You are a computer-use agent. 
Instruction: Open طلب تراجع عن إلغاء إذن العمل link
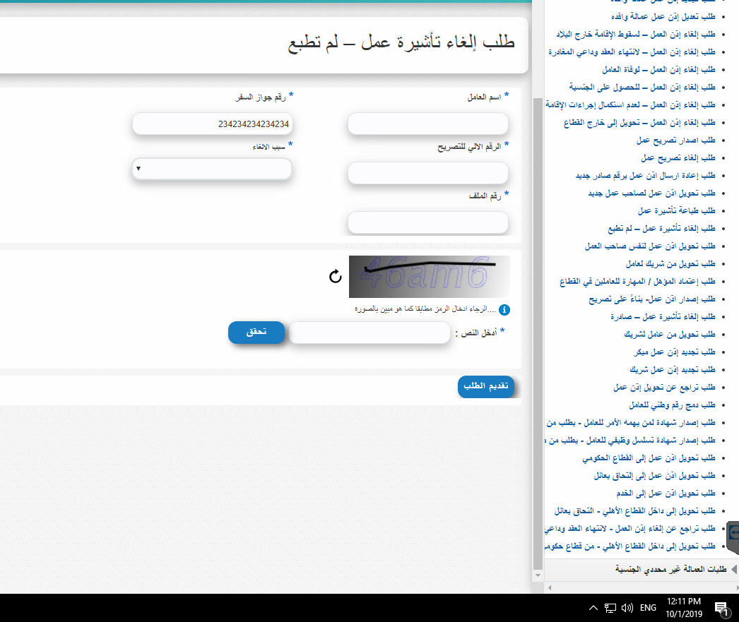pyautogui.click(x=631, y=529)
